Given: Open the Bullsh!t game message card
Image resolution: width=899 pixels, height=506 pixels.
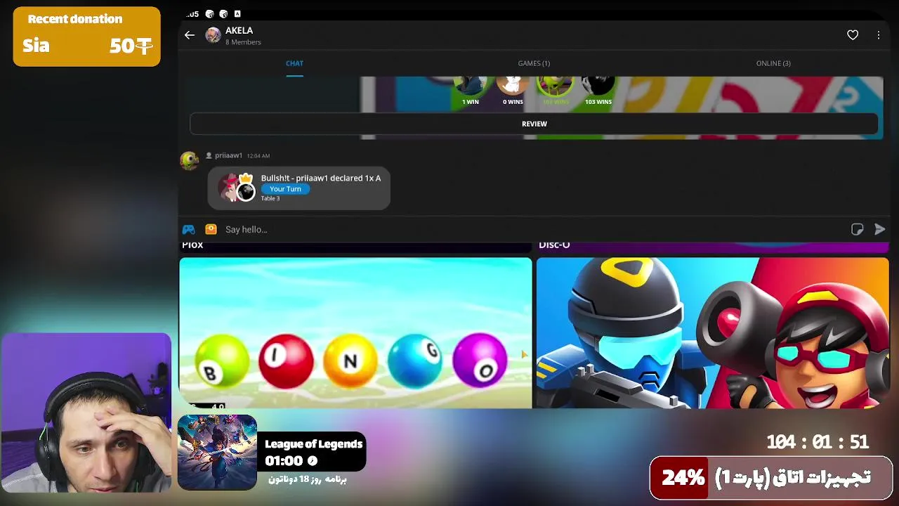Looking at the screenshot, I should pos(298,188).
